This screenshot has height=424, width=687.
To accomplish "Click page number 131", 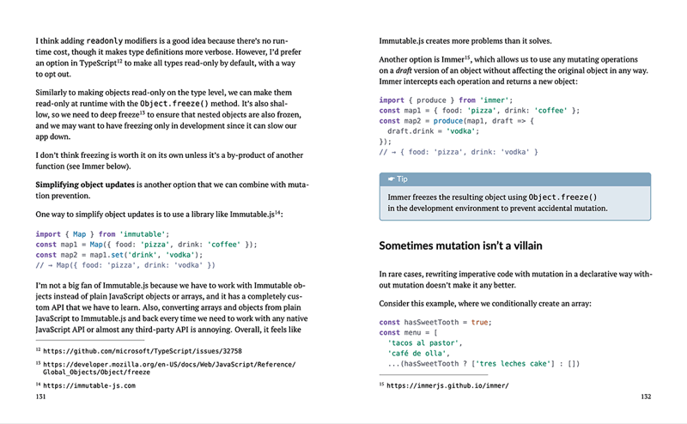I will 40,397.
